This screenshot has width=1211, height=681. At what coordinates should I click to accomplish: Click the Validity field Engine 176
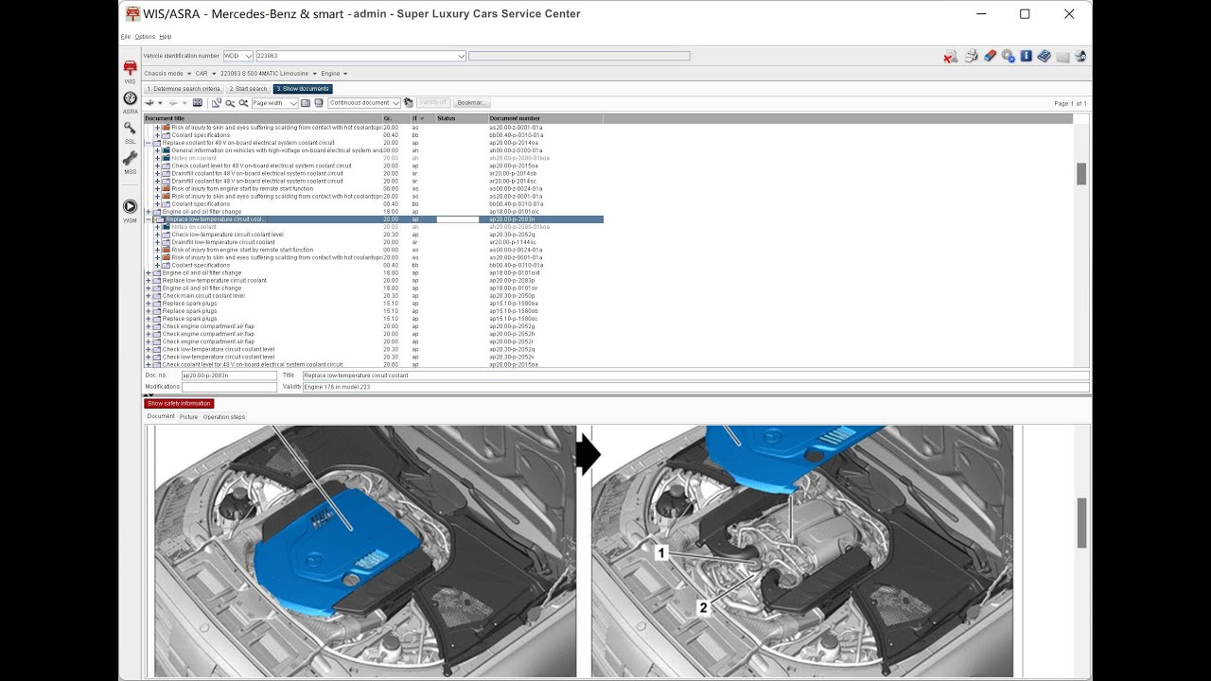tap(696, 387)
